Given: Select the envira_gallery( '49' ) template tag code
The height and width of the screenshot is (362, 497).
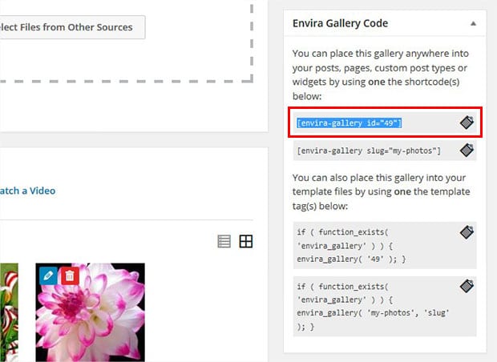Looking at the screenshot, I should tap(351, 245).
